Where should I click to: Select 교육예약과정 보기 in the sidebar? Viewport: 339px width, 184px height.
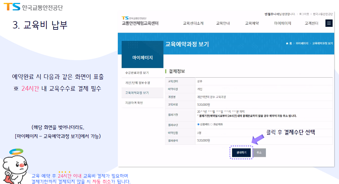pyautogui.click(x=142, y=93)
